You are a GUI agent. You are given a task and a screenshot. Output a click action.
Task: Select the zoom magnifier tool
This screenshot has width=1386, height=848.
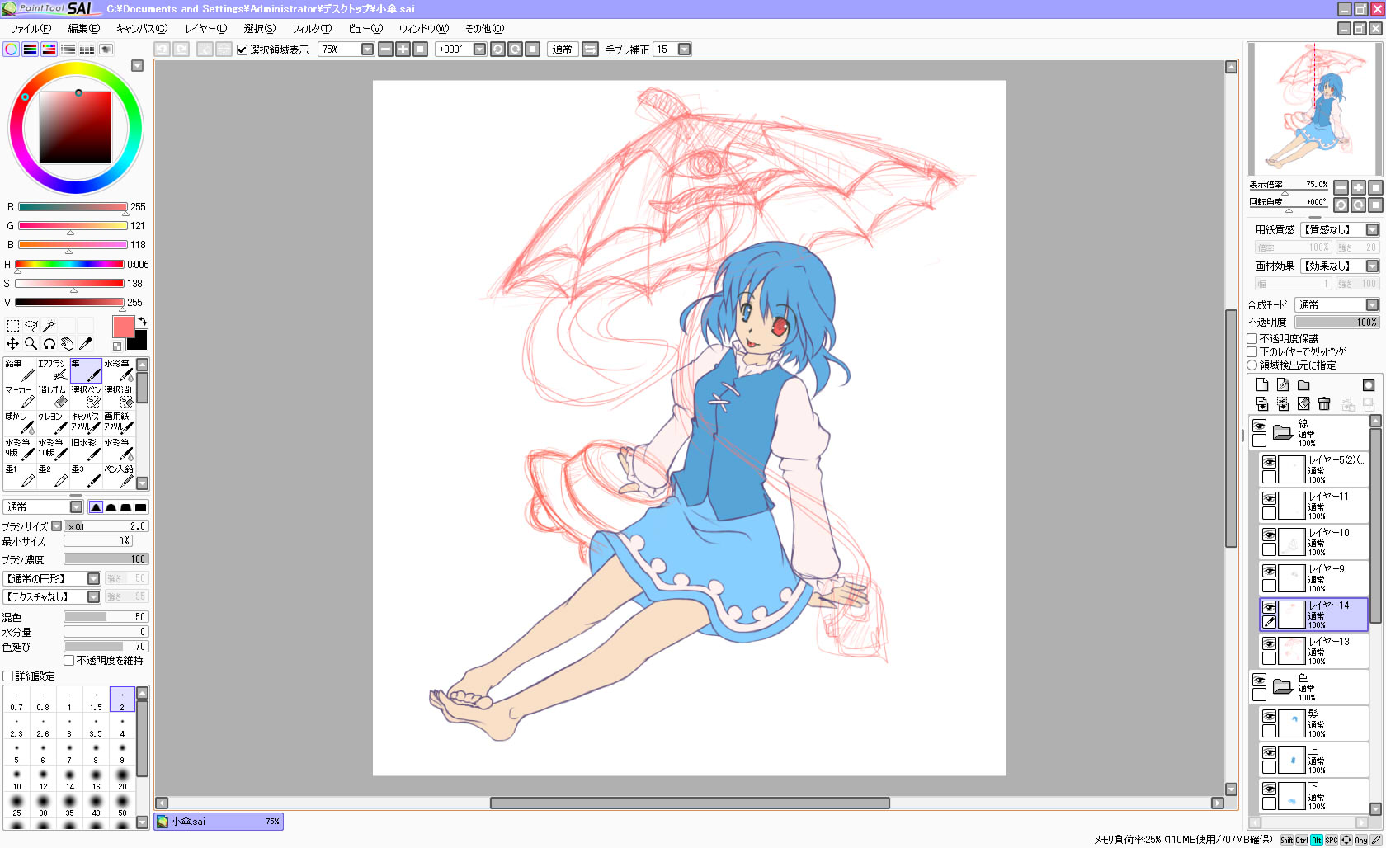click(x=31, y=344)
